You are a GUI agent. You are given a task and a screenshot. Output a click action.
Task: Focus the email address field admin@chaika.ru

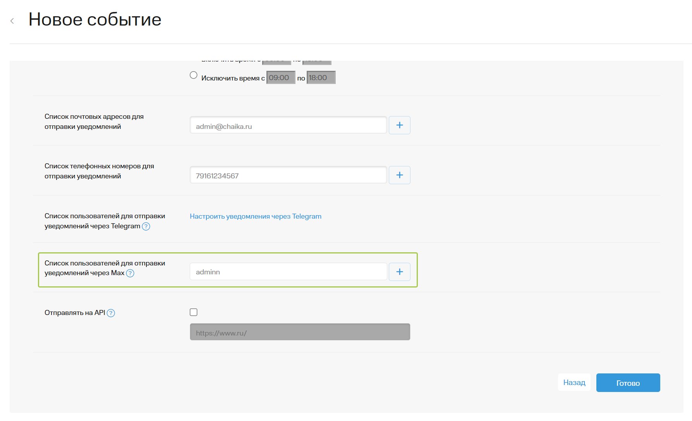point(288,125)
